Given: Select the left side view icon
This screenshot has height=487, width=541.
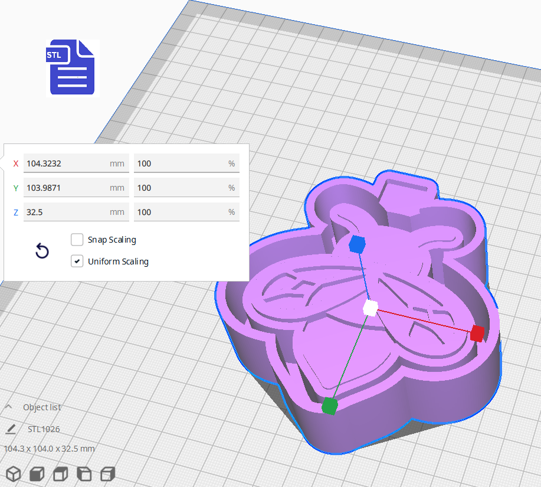Looking at the screenshot, I should [x=83, y=473].
